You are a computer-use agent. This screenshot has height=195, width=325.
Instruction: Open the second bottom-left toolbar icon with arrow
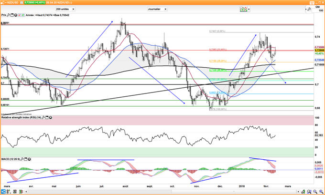[10, 192]
